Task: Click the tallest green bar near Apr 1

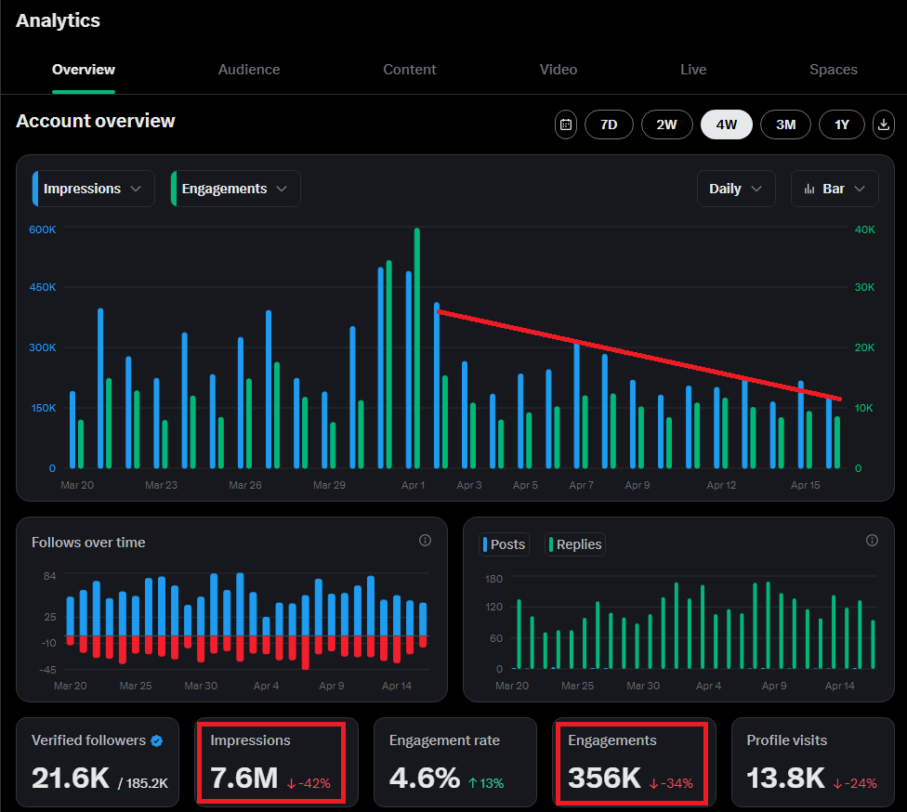Action: coord(417,348)
